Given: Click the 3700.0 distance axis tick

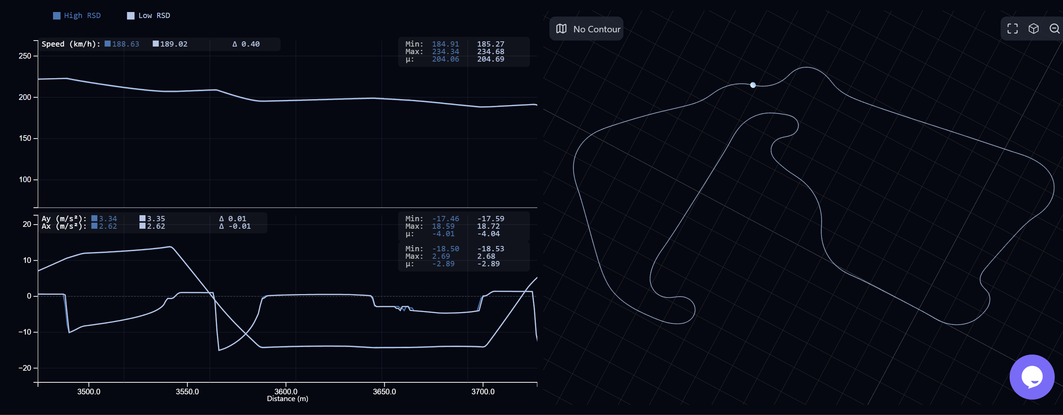Looking at the screenshot, I should [x=483, y=391].
